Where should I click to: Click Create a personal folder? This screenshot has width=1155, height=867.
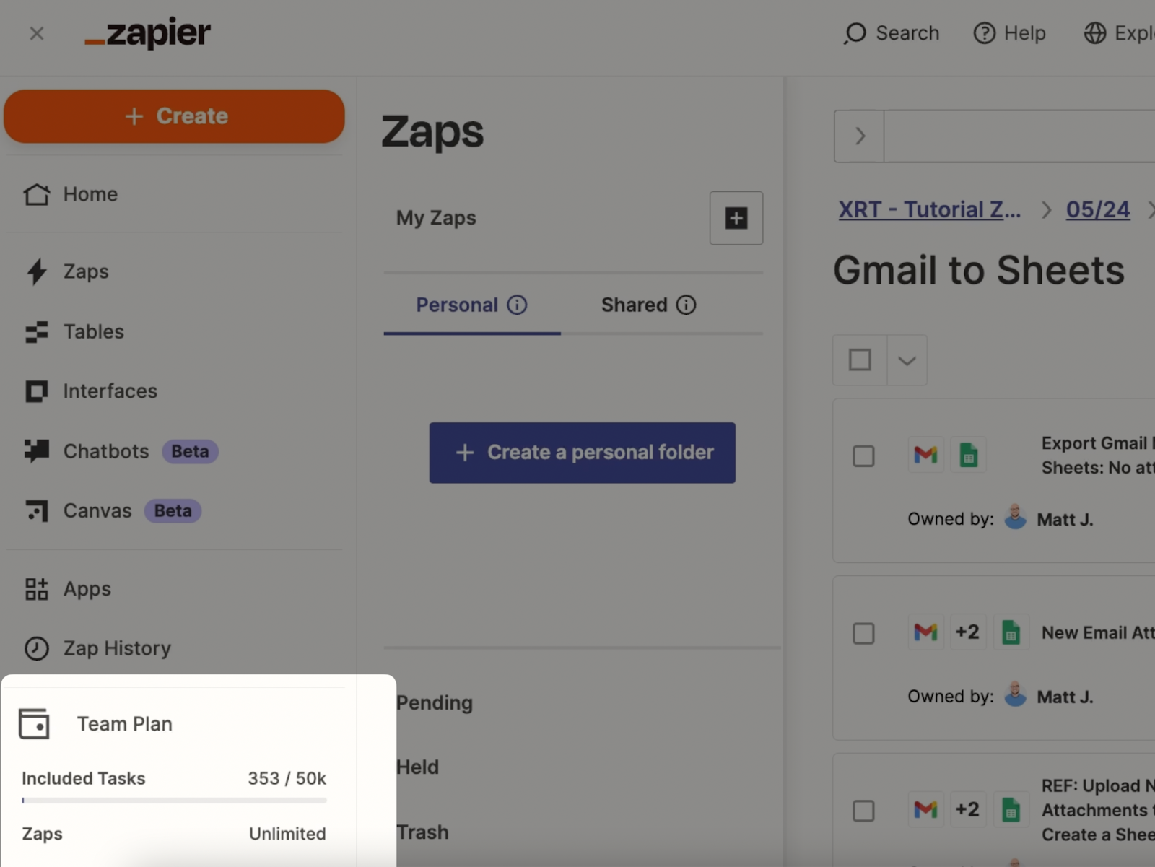[x=583, y=453]
